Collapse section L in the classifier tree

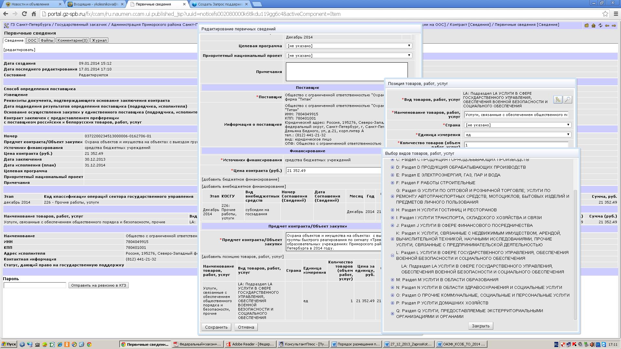[392, 256]
